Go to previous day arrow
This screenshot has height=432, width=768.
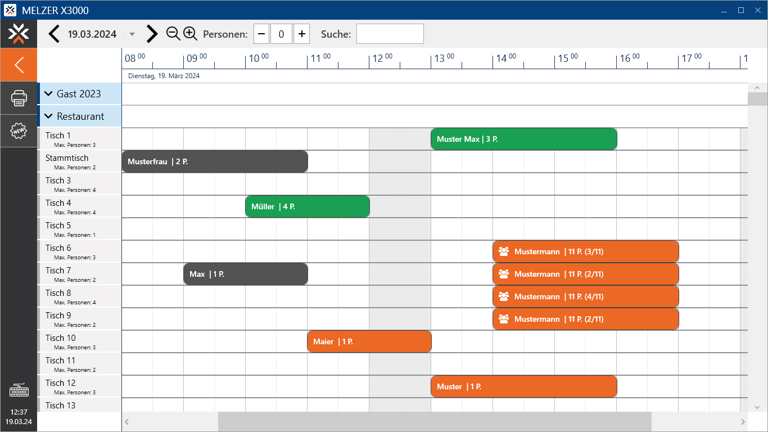54,34
